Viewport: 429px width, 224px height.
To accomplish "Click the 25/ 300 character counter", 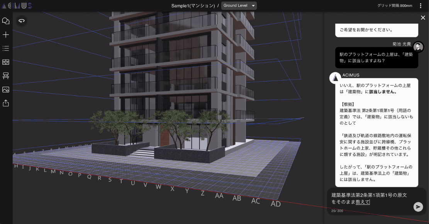I will 337,211.
